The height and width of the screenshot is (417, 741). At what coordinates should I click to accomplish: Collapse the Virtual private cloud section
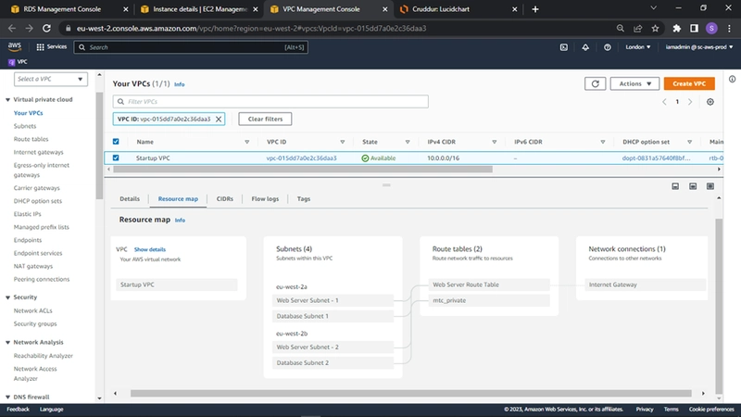(x=8, y=100)
